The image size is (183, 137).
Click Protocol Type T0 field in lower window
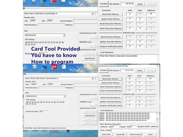pos(44,112)
